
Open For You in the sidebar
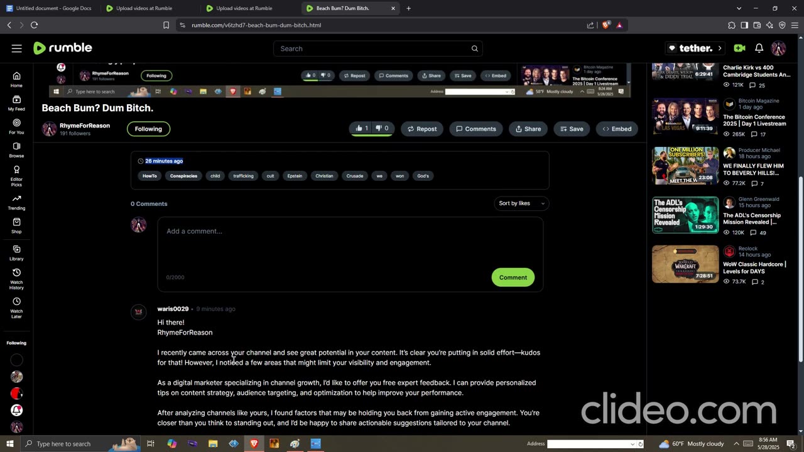click(x=16, y=126)
